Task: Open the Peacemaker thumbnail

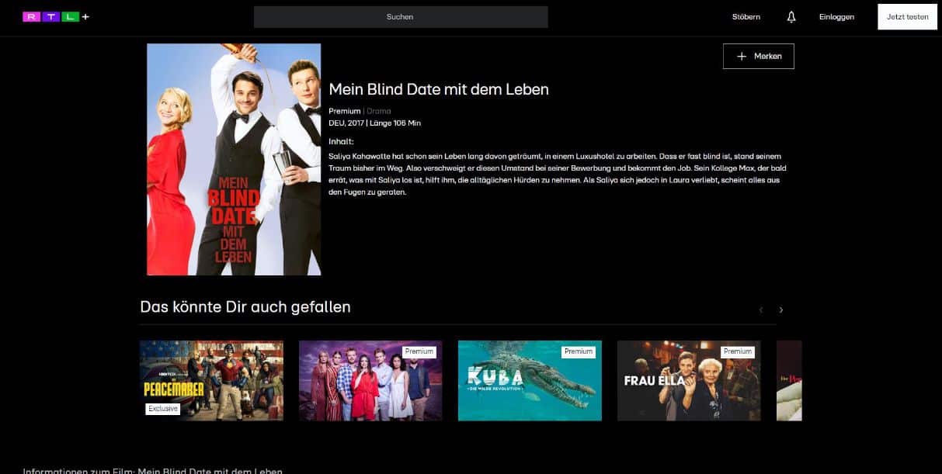Action: (x=211, y=380)
